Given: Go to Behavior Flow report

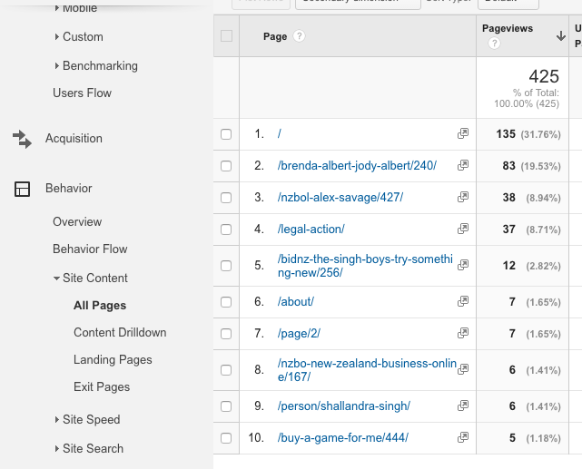Looking at the screenshot, I should click(x=90, y=249).
